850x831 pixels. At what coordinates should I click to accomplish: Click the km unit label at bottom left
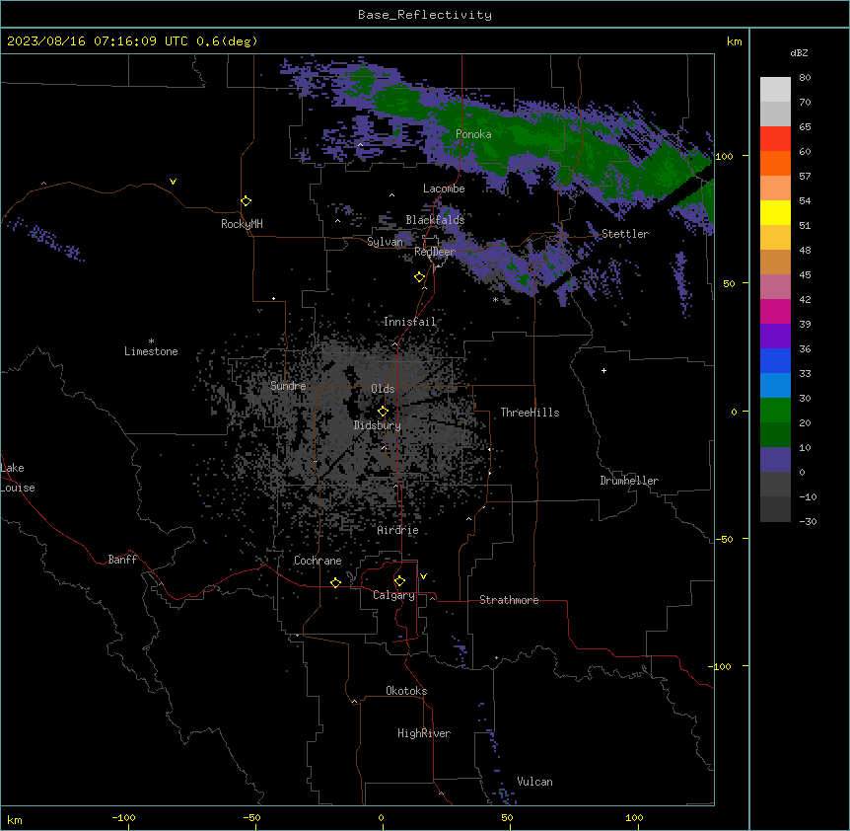point(15,819)
